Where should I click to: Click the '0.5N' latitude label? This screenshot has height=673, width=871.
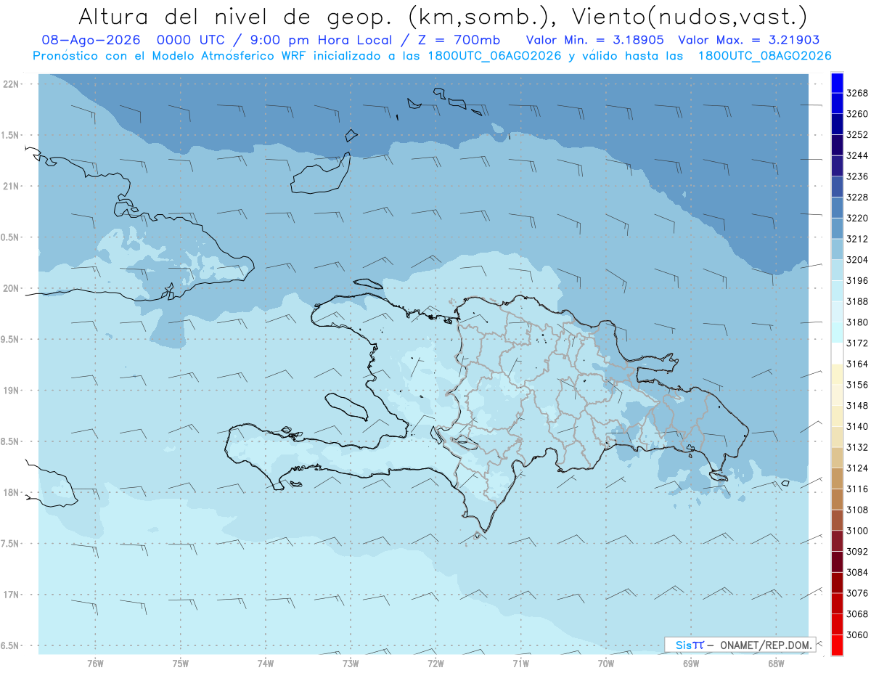[10, 237]
